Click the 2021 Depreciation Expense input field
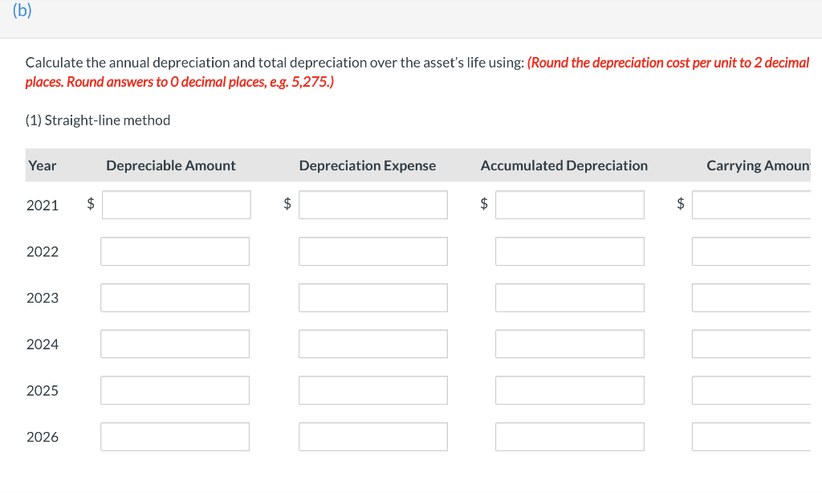 (x=373, y=205)
